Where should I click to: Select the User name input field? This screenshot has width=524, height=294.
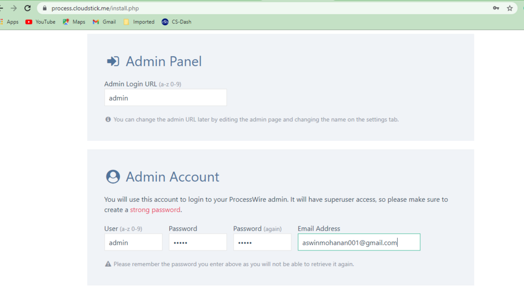pyautogui.click(x=133, y=243)
